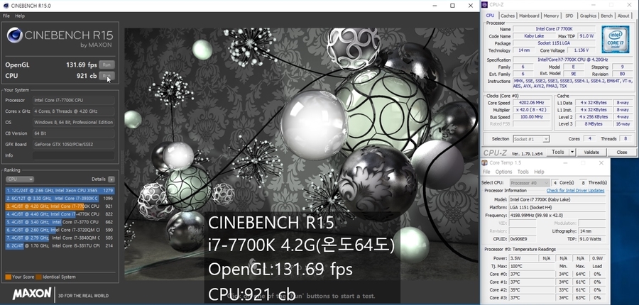This screenshot has height=305, width=639.
Task: Open the File menu in Core Temp
Action: [486, 172]
